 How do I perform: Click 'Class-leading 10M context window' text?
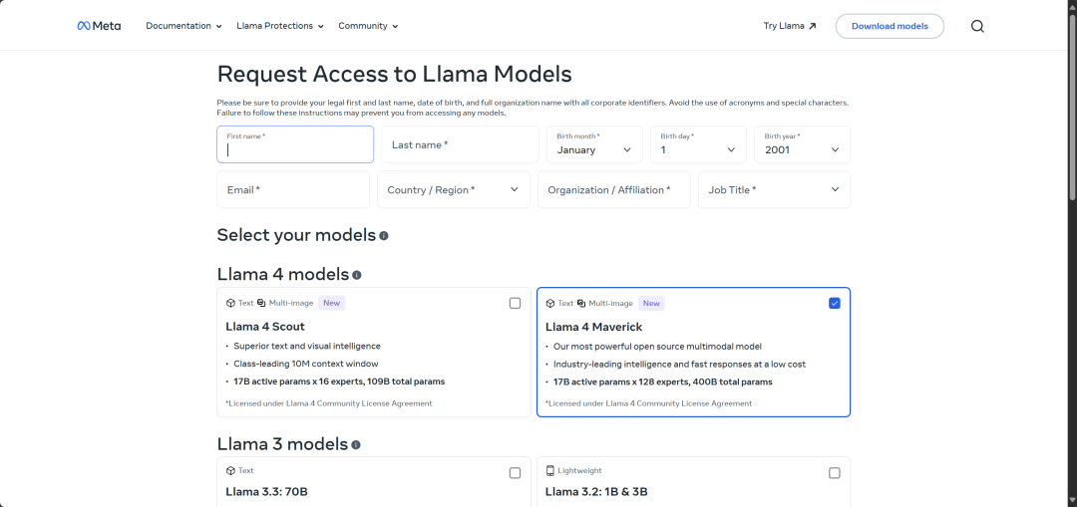pyautogui.click(x=306, y=364)
